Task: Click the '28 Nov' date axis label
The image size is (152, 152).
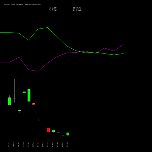Action: (x=48, y=144)
